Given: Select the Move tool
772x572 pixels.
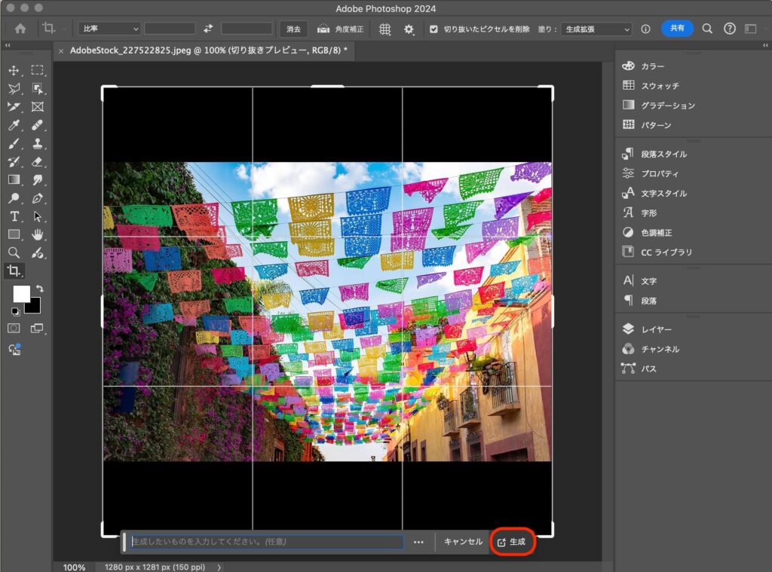Looking at the screenshot, I should click(x=14, y=71).
